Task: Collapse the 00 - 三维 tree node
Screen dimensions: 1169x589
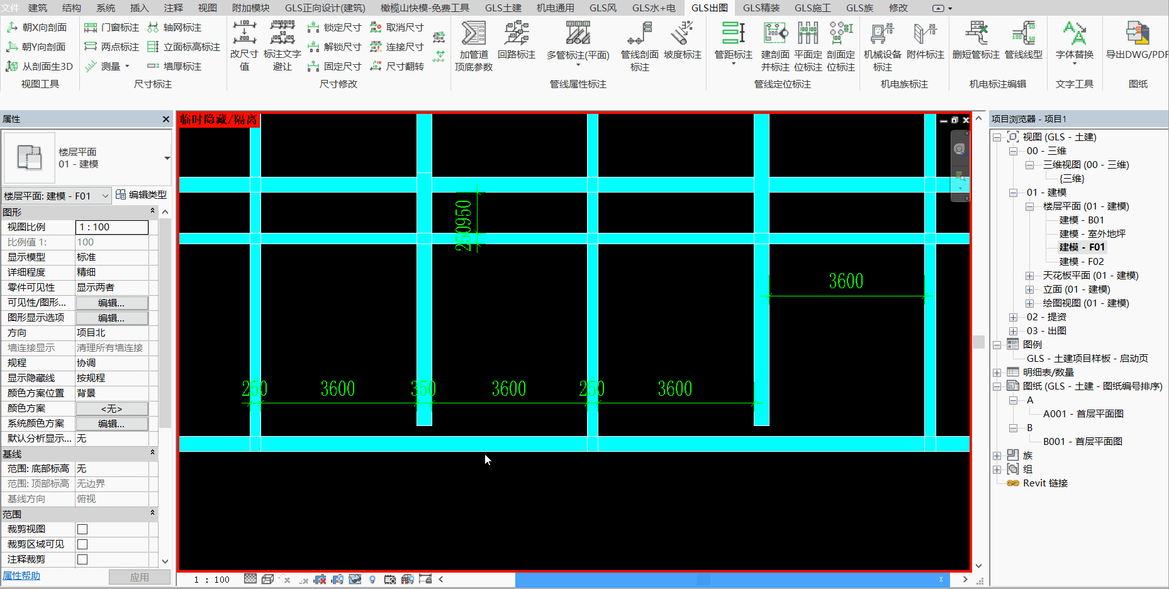Action: pyautogui.click(x=1013, y=151)
